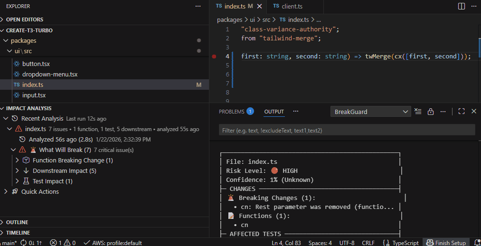This screenshot has height=246, width=481.
Task: Click warning triangle beside What Will Break
Action: click(x=22, y=150)
